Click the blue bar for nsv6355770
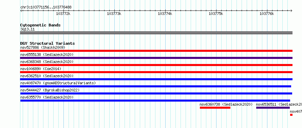The image size is (302, 128). 155,101
